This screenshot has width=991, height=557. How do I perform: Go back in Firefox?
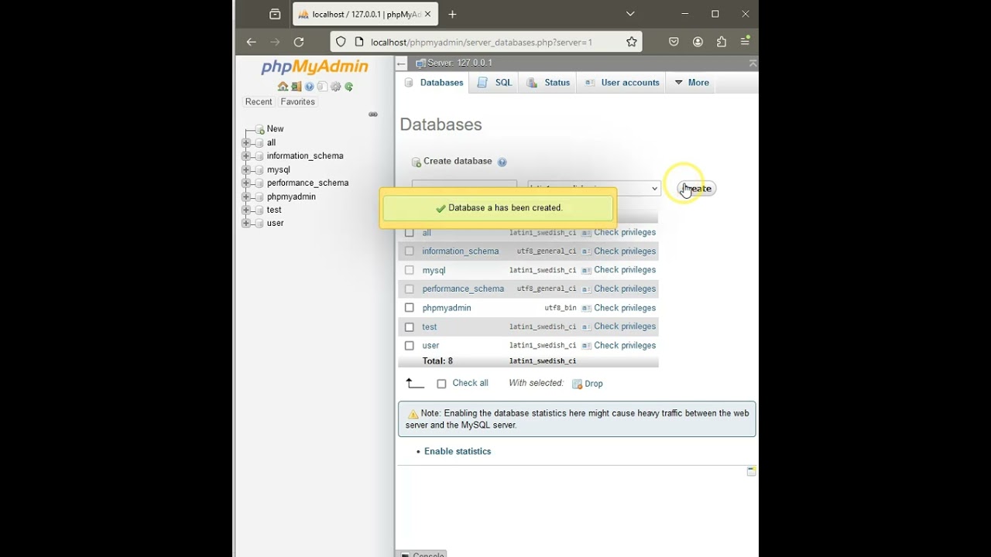click(x=251, y=42)
